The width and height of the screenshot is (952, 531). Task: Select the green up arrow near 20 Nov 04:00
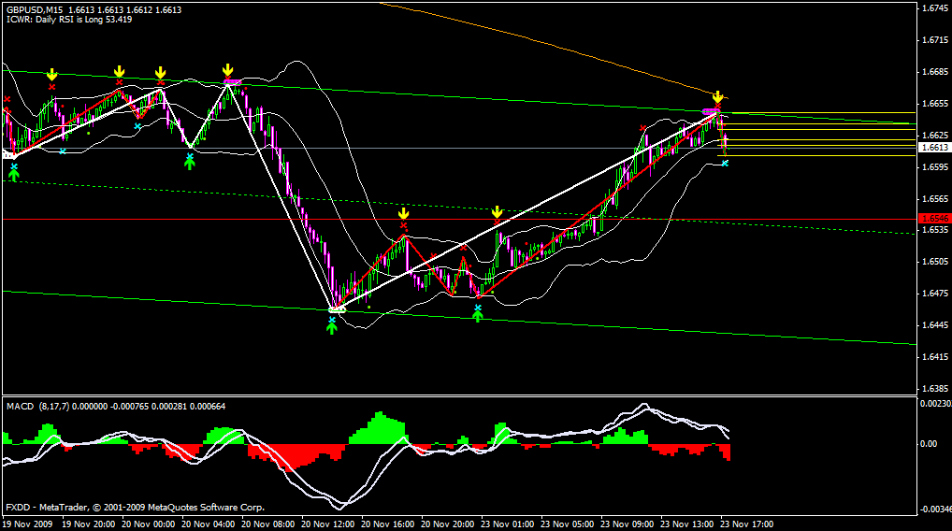[190, 163]
